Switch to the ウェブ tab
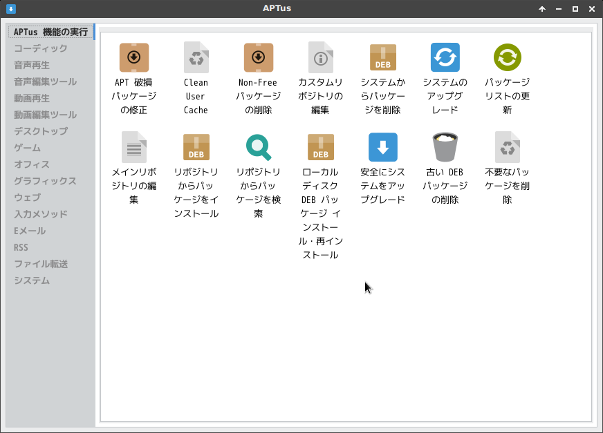This screenshot has width=603, height=433. [x=27, y=198]
